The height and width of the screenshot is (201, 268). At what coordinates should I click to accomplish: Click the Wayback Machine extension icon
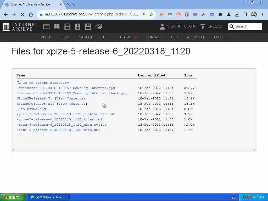point(187,15)
